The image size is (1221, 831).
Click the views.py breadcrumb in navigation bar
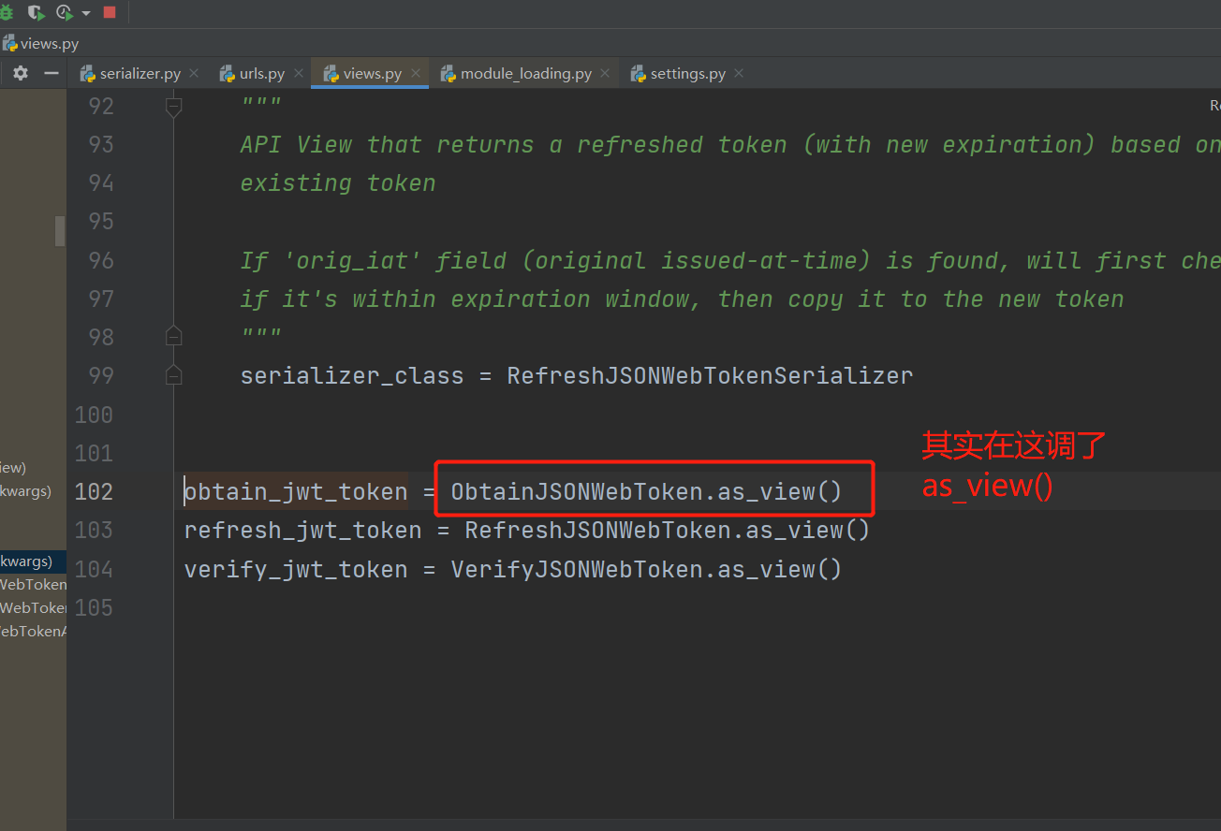pos(40,44)
